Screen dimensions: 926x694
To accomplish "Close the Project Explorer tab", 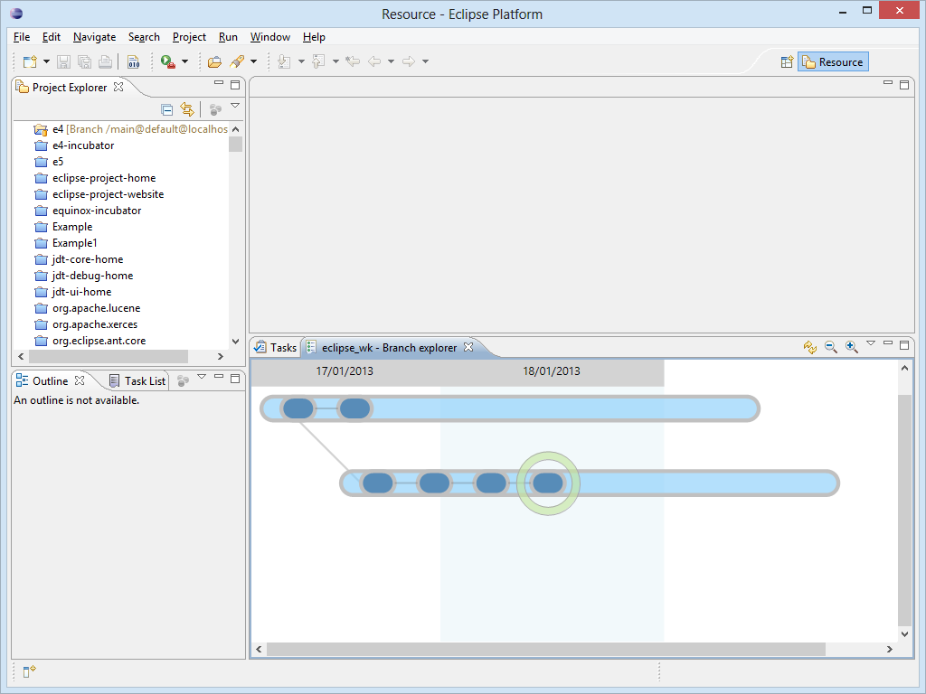I will pos(118,87).
